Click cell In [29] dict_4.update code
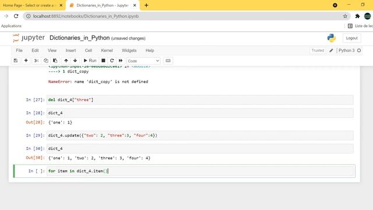The width and height of the screenshot is (373, 210). tap(200, 135)
